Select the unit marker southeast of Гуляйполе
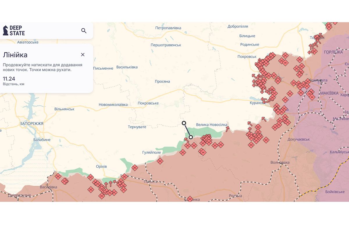Image resolution: width=349 pixels, height=233 pixels. [x=160, y=161]
